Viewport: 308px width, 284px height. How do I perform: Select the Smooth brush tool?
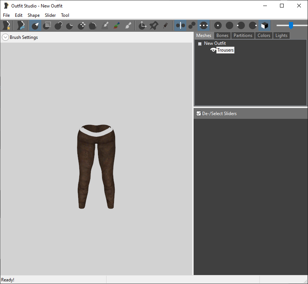point(93,25)
